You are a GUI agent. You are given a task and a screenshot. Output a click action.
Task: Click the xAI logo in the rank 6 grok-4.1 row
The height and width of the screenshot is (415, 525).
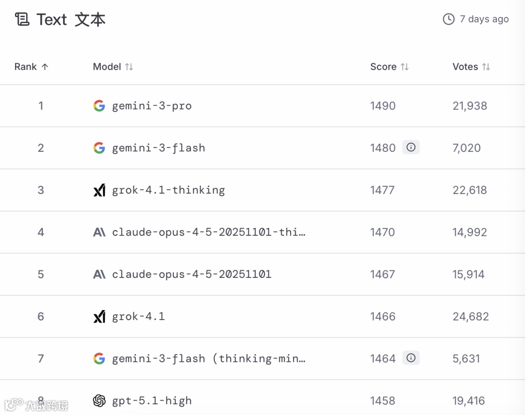[x=99, y=316]
